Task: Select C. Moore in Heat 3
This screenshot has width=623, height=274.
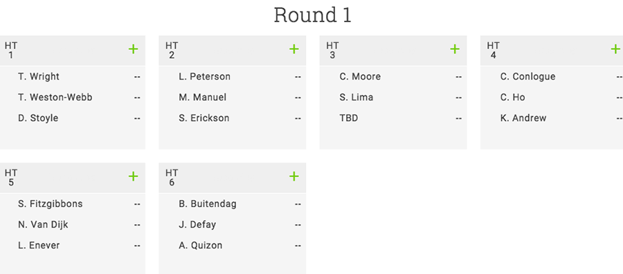Action: (x=360, y=77)
